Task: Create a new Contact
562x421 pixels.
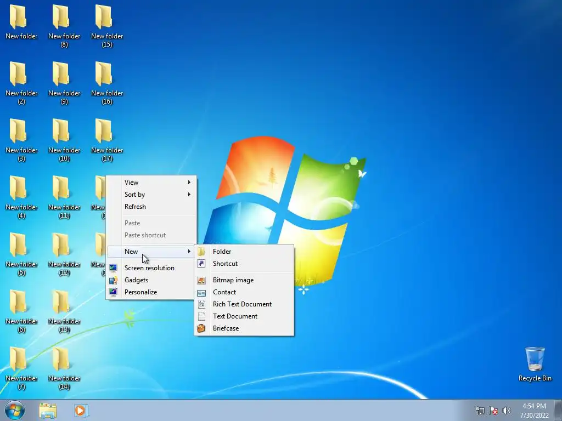Action: point(244,292)
